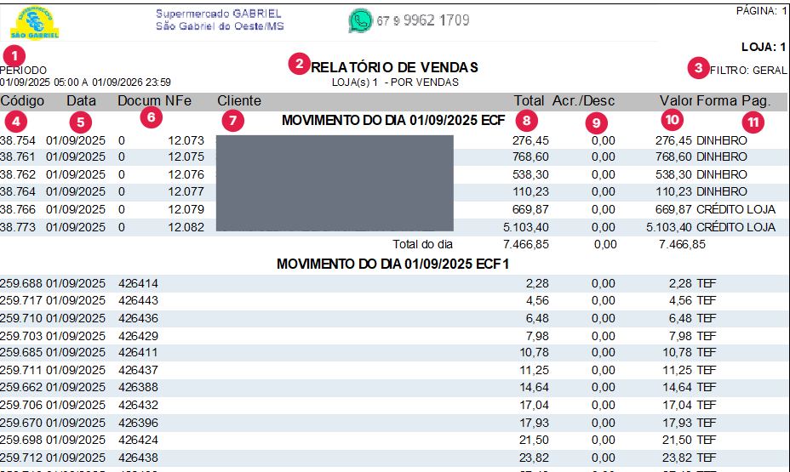Select the RELATÓRIO DE VENDAS title
Viewport: 790px width, 472px height.
pyautogui.click(x=394, y=67)
